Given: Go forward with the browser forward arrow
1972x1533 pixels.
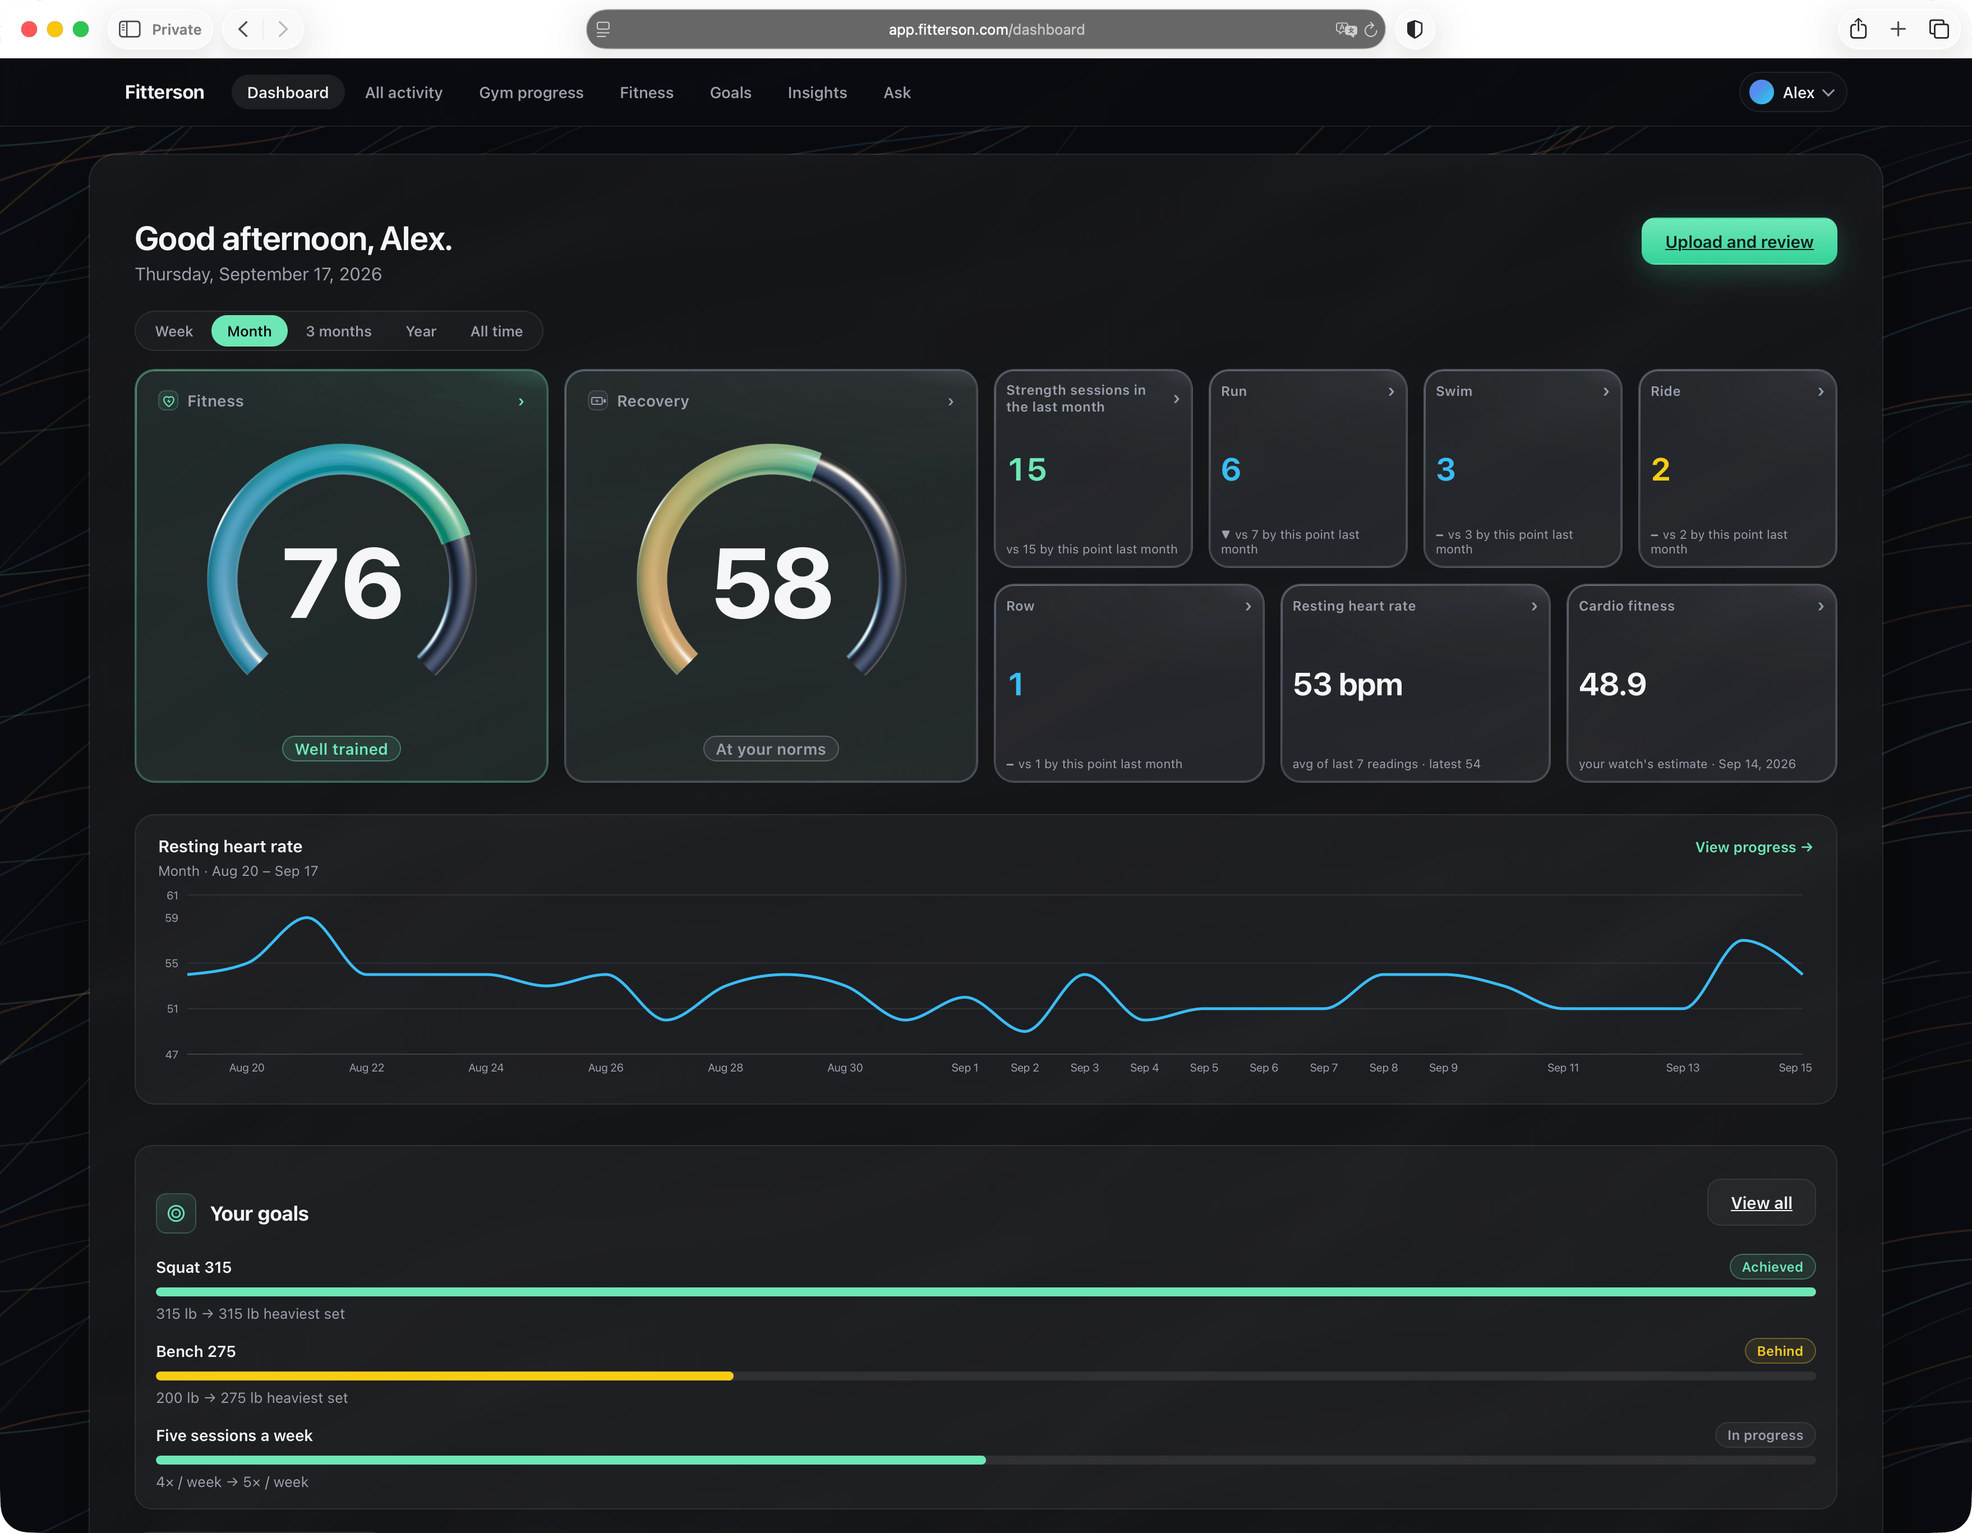Looking at the screenshot, I should coord(283,29).
